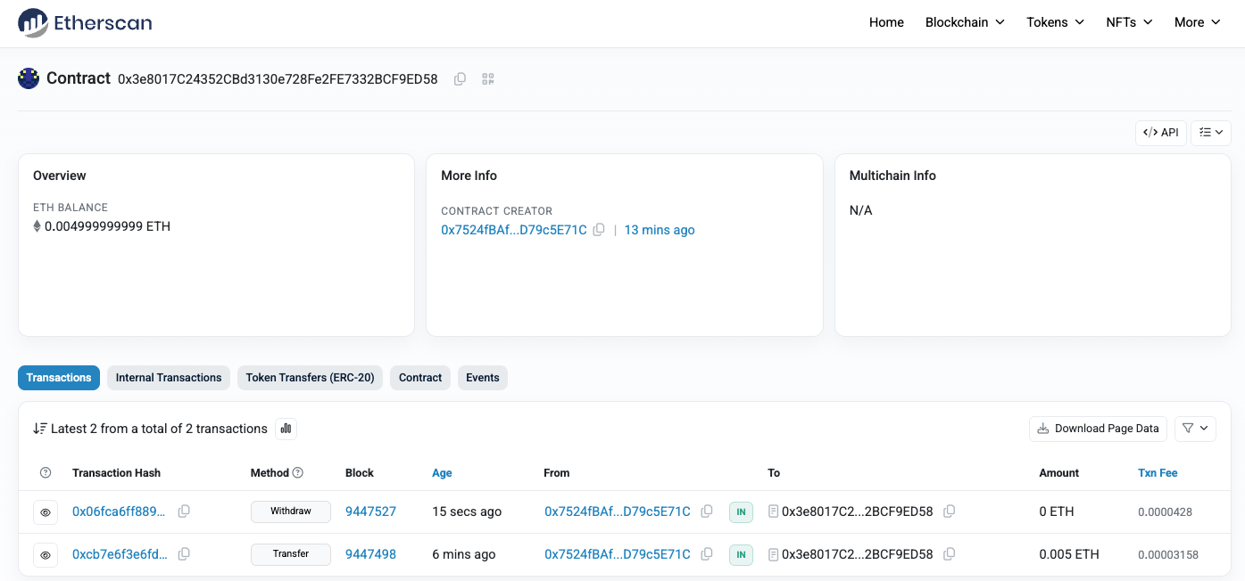Click the Ethereum symbol beside balance

pos(37,226)
